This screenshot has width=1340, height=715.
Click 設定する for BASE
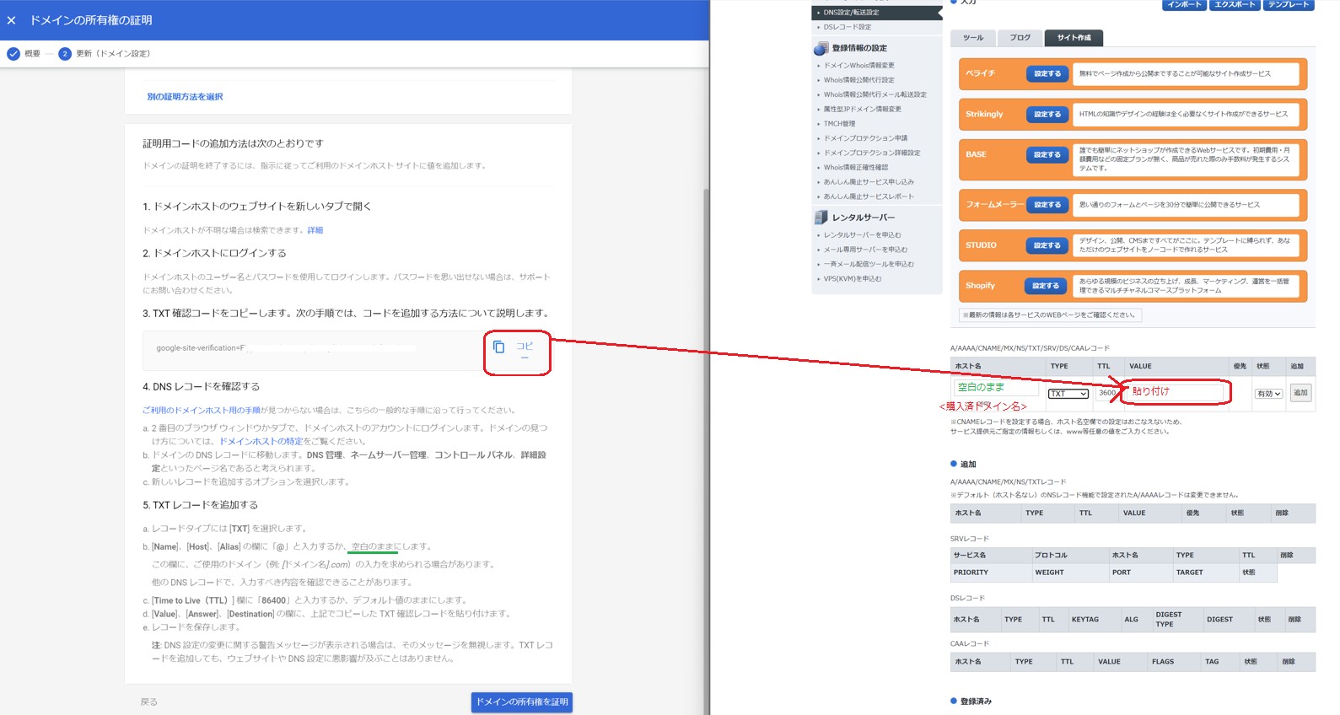(1047, 155)
